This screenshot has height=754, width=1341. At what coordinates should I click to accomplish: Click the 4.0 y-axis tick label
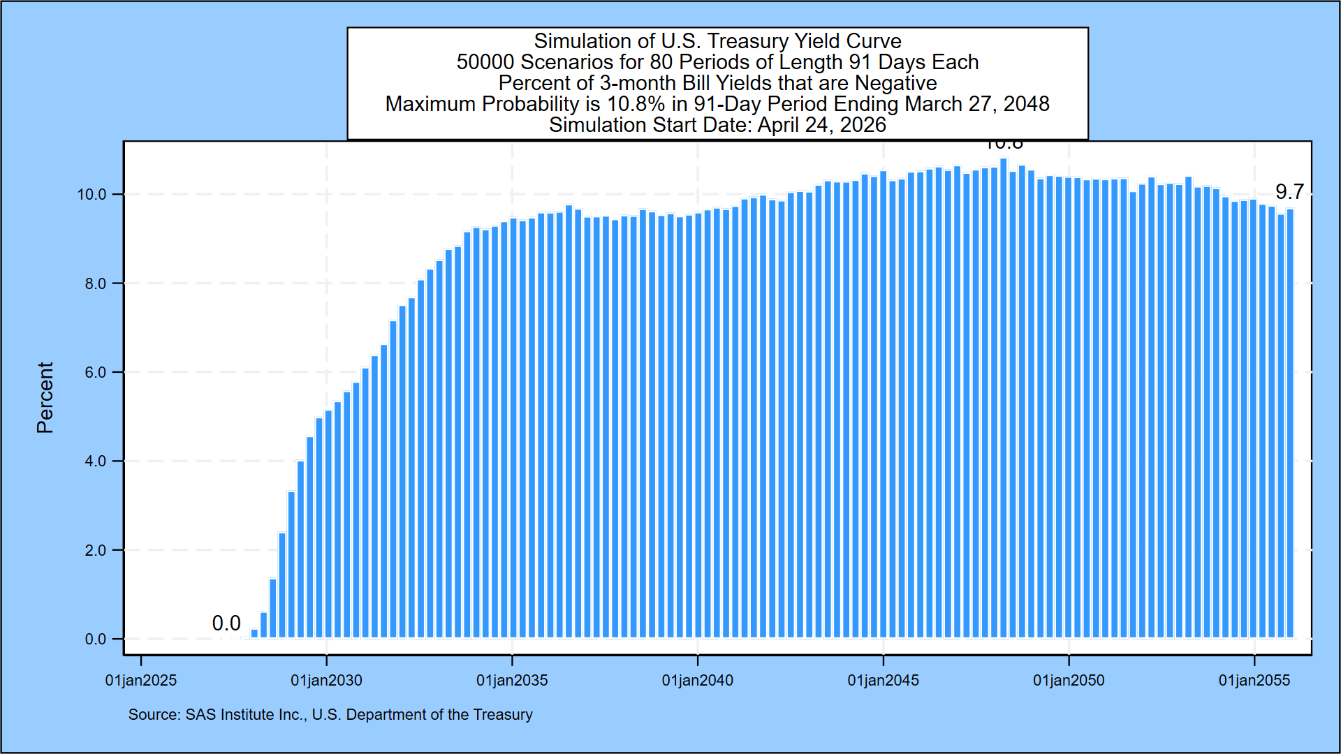coord(96,461)
